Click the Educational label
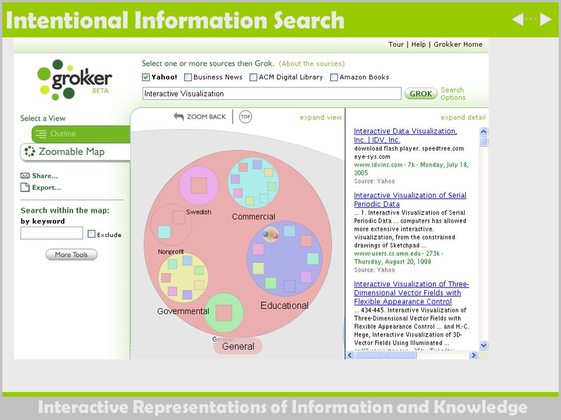 (x=285, y=305)
